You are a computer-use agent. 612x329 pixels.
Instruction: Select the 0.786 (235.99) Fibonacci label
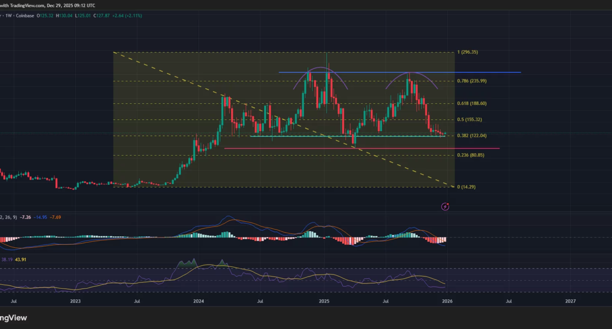pos(471,81)
